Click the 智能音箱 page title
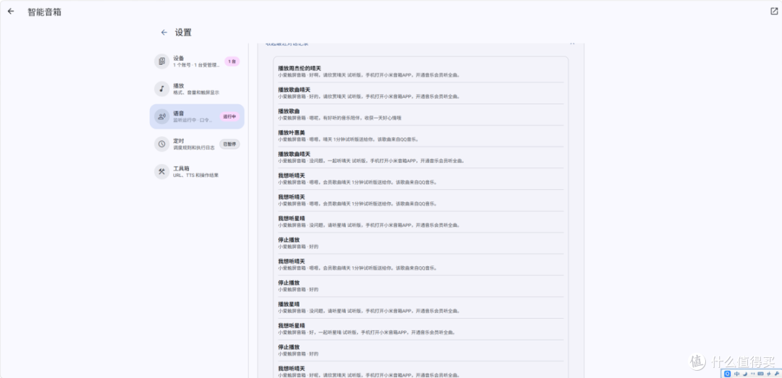Viewport: 782px width, 378px height. click(x=44, y=12)
